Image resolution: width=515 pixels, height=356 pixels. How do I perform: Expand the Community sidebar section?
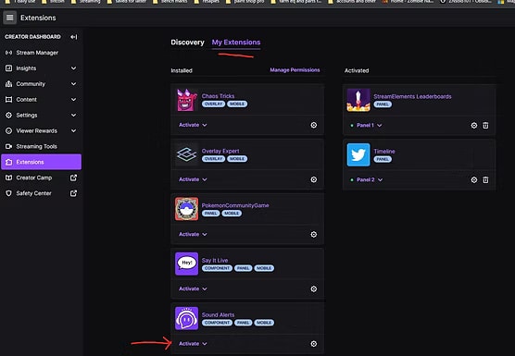[x=41, y=84]
